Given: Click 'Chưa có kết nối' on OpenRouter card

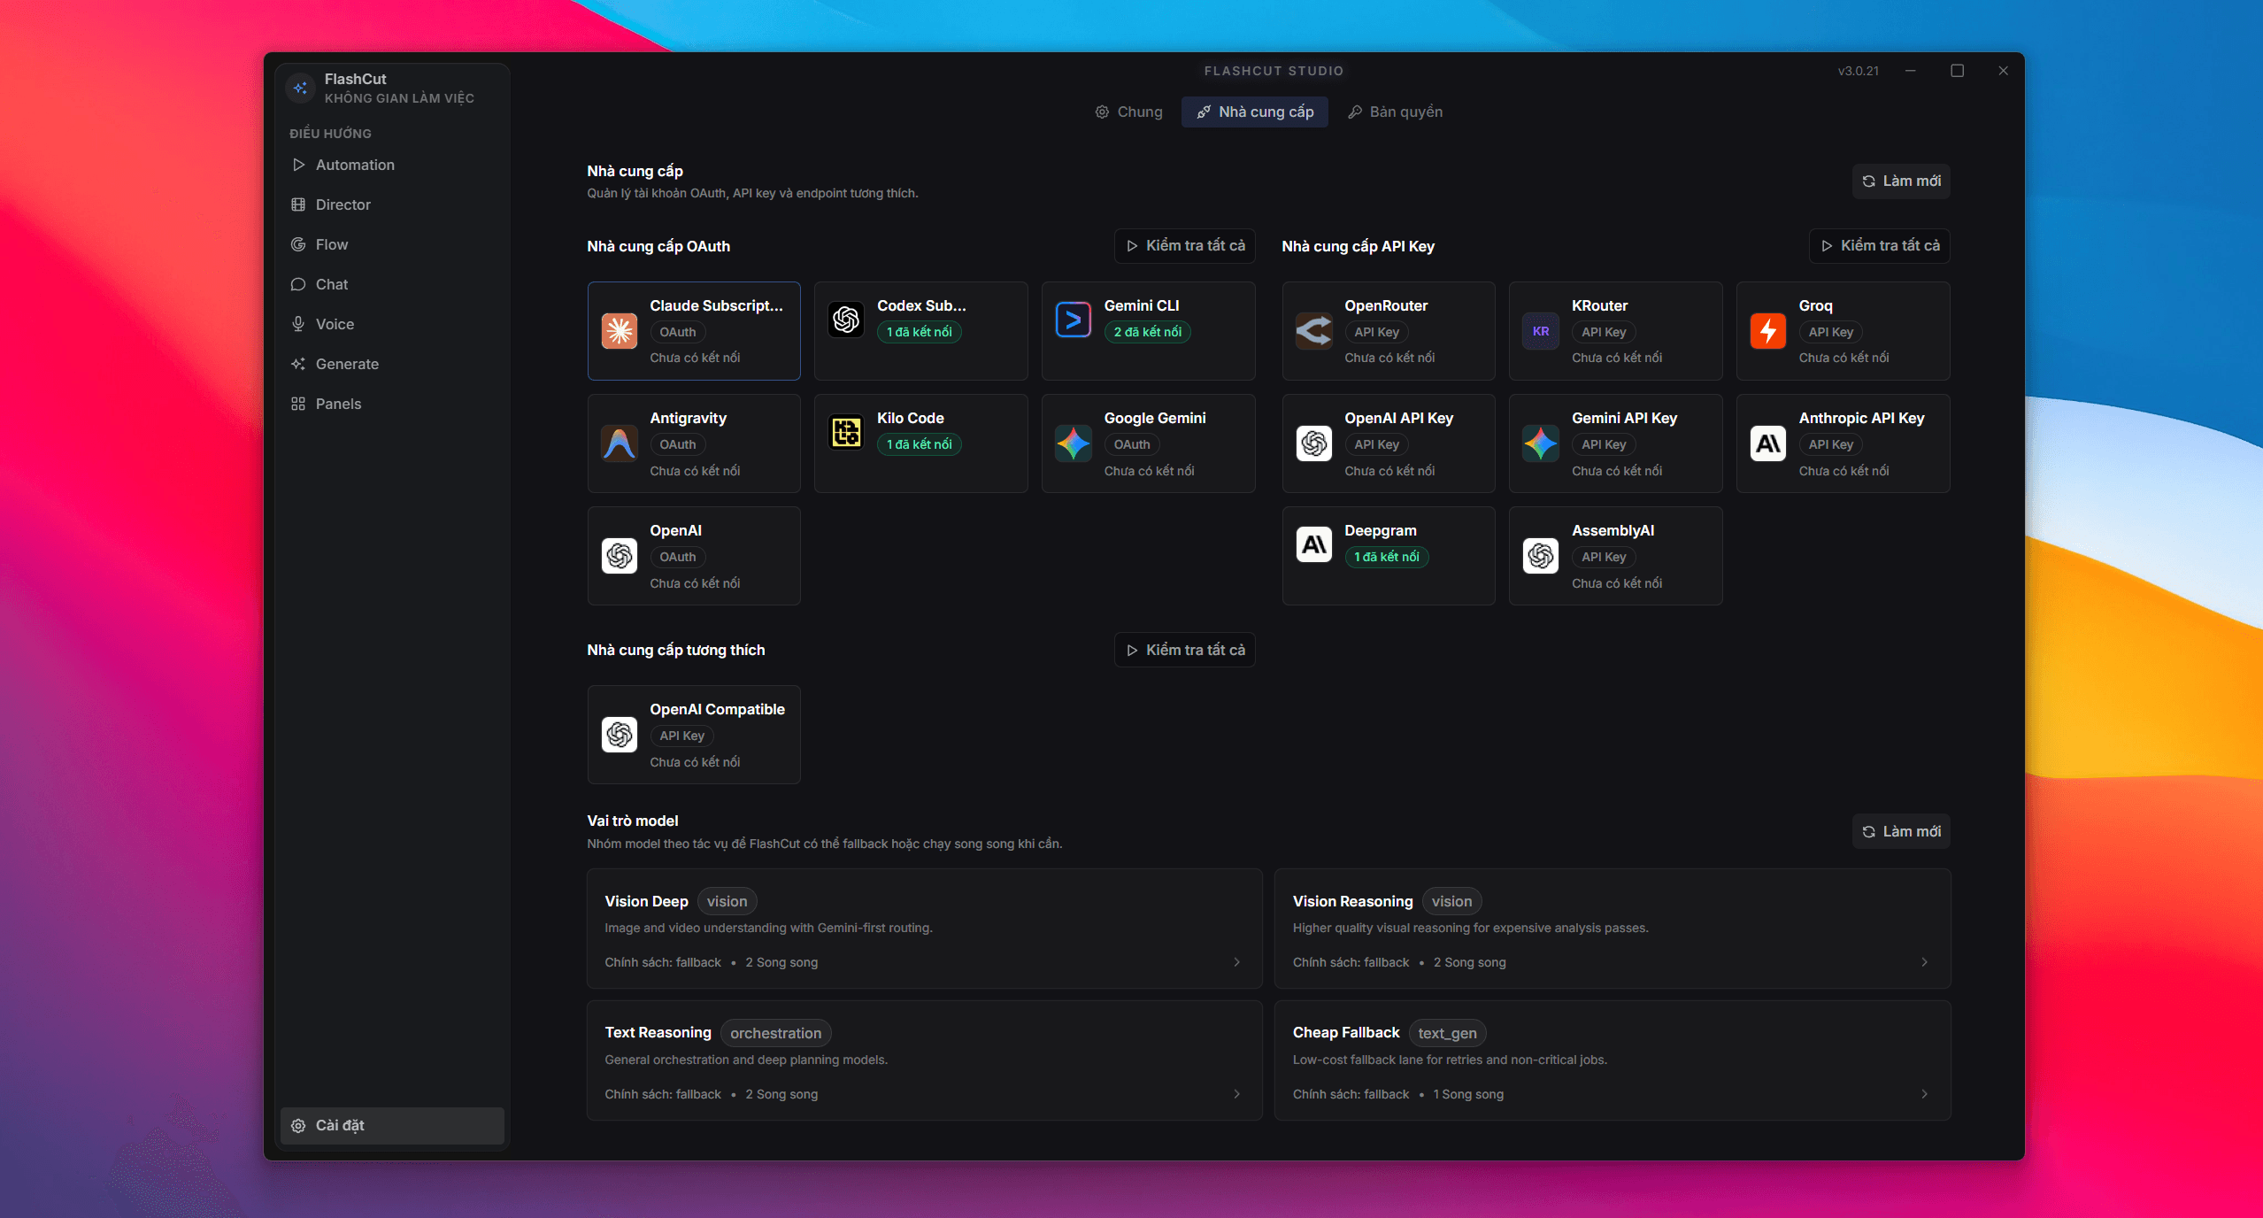Looking at the screenshot, I should [1390, 358].
